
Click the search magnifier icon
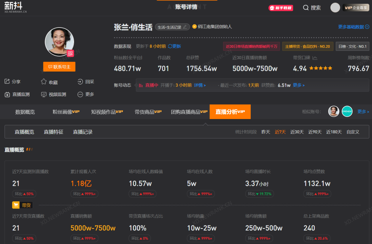[306, 8]
